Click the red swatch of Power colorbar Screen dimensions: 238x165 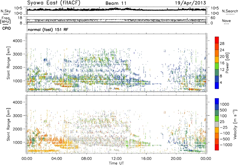pyautogui.click(x=217, y=40)
